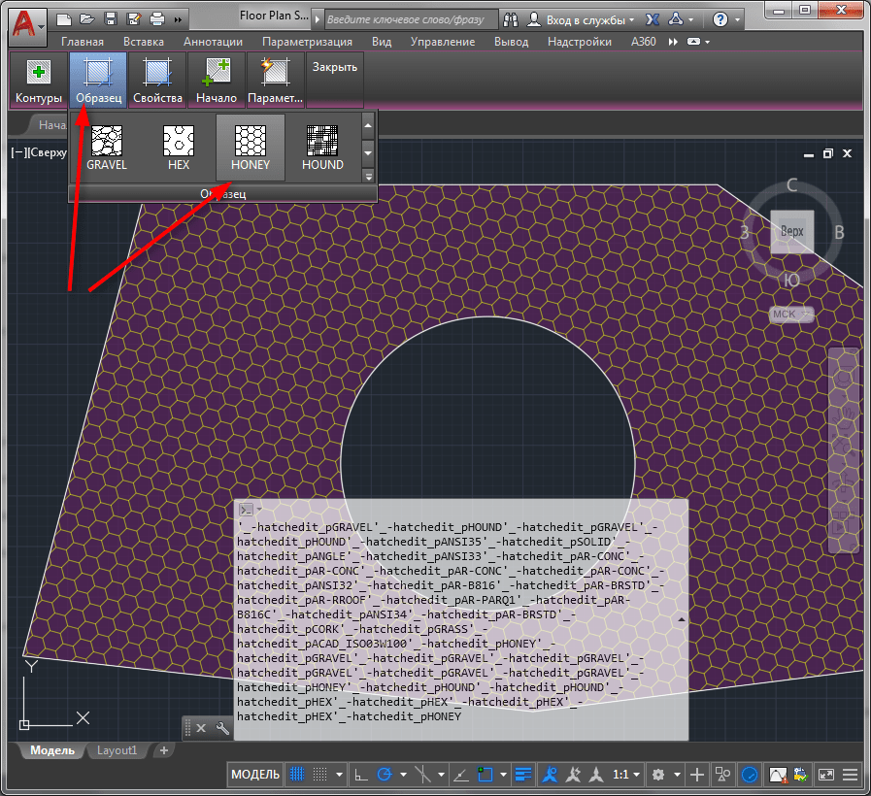The image size is (871, 796).
Task: Open the Аннотации ribbon tab
Action: click(x=213, y=42)
